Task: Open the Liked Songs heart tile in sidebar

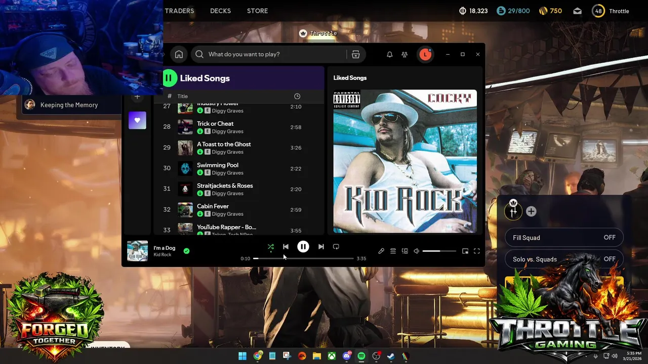Action: 137,120
